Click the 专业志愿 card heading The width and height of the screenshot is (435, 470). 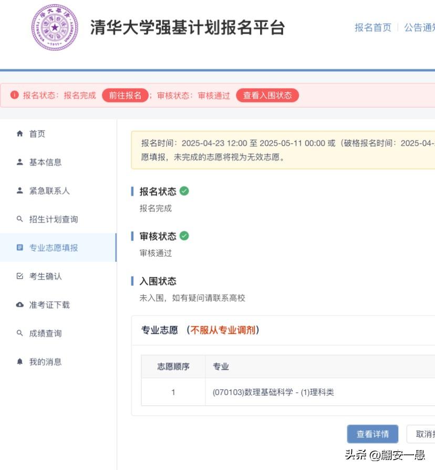tap(159, 330)
